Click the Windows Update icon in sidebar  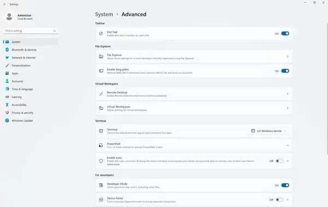coord(7,120)
